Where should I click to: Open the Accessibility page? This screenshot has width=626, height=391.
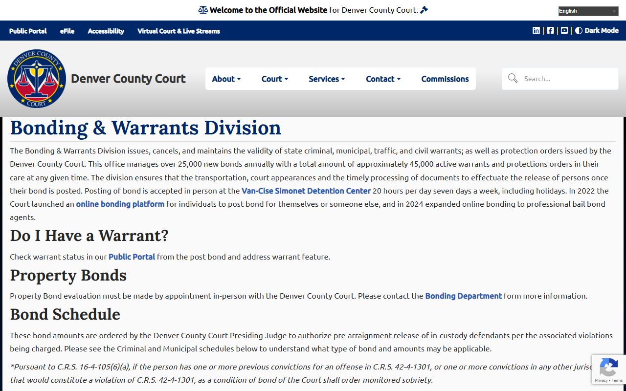(106, 31)
